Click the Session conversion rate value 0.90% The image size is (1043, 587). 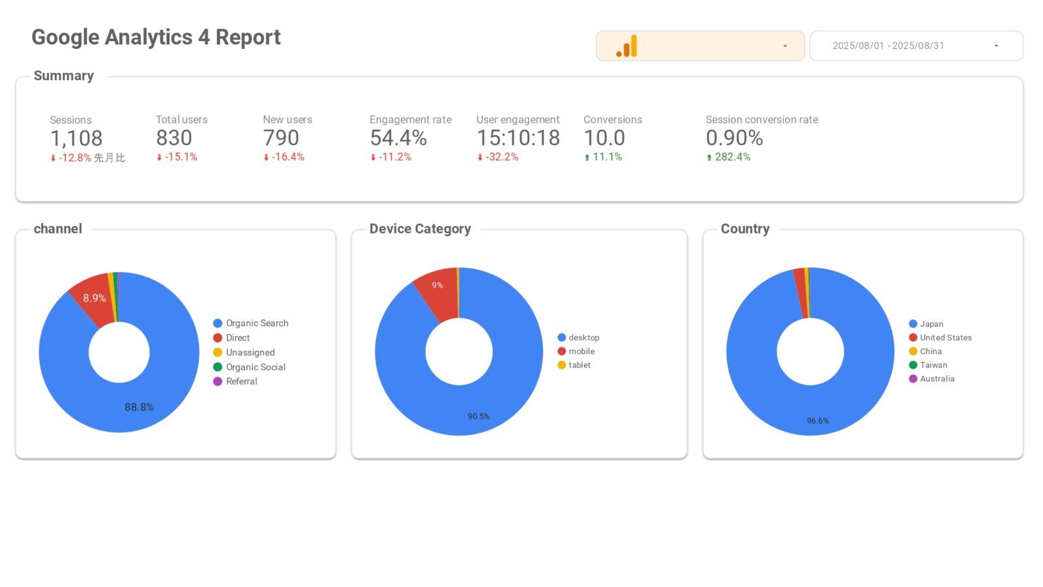pos(735,138)
